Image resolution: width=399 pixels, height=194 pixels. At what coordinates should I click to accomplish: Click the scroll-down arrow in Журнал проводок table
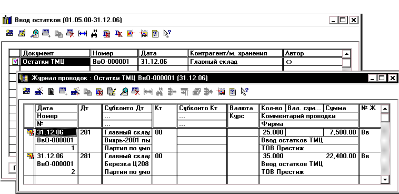coord(385,180)
